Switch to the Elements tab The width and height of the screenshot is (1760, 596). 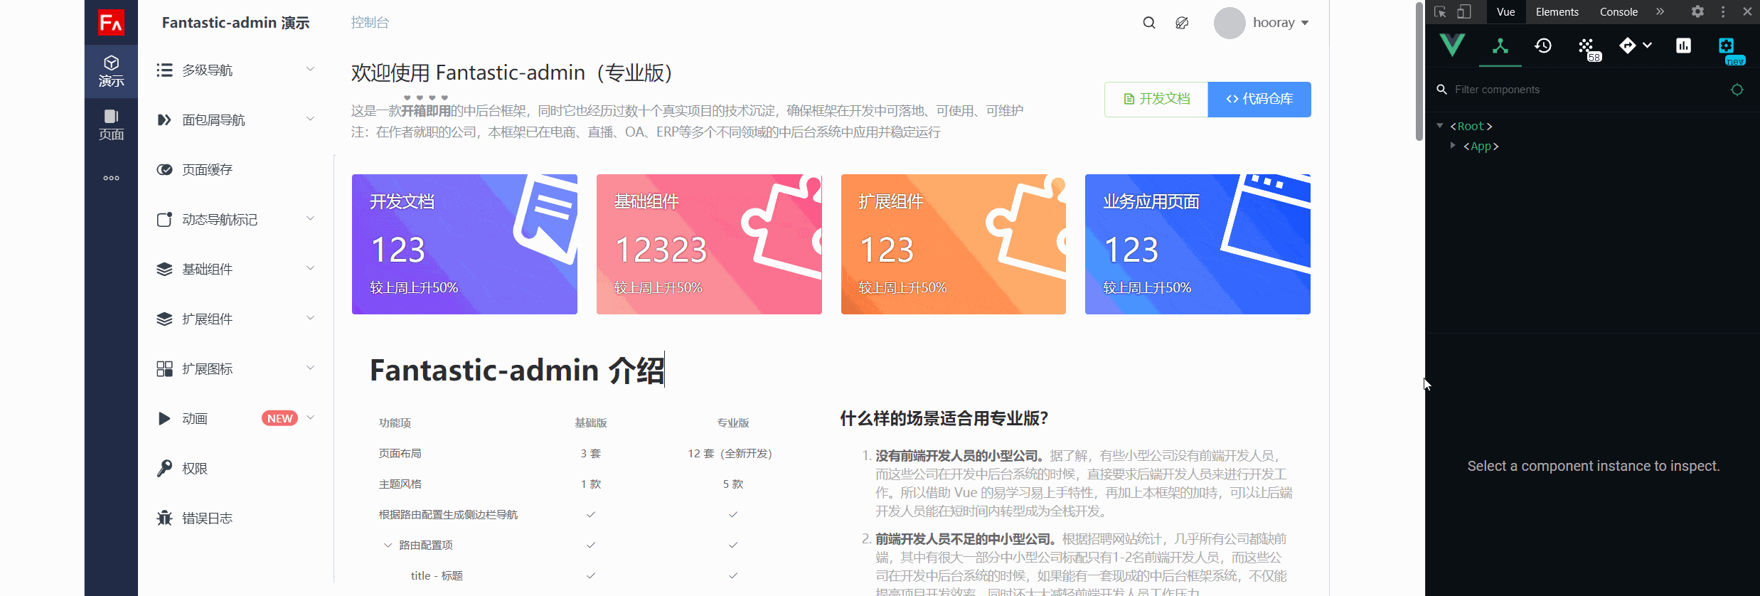pos(1557,12)
